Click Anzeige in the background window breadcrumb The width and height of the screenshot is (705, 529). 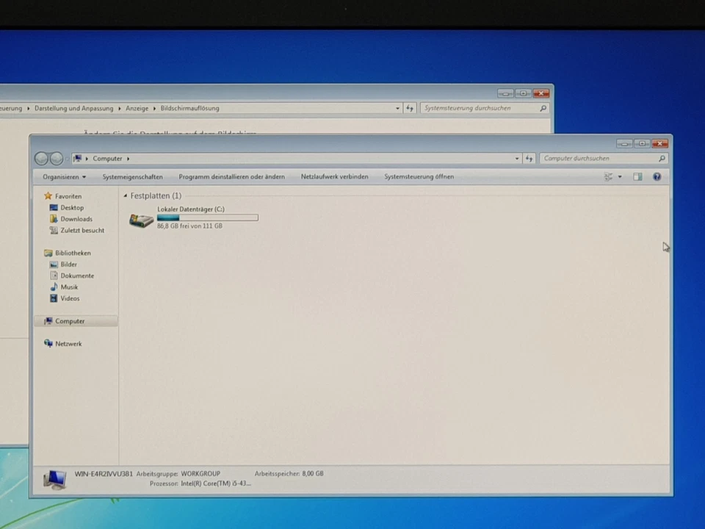tap(137, 108)
